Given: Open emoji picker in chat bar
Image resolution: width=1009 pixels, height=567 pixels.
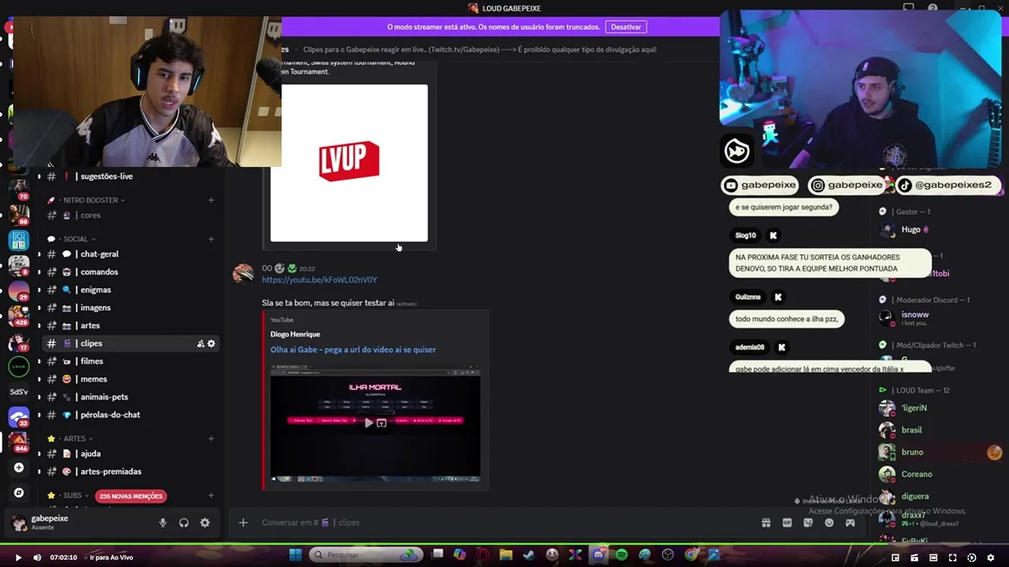Looking at the screenshot, I should [x=829, y=523].
